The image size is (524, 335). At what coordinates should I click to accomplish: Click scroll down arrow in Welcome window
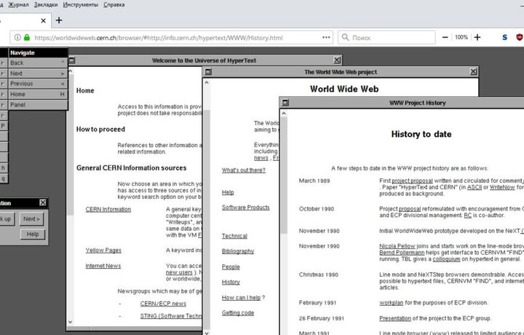click(x=70, y=322)
